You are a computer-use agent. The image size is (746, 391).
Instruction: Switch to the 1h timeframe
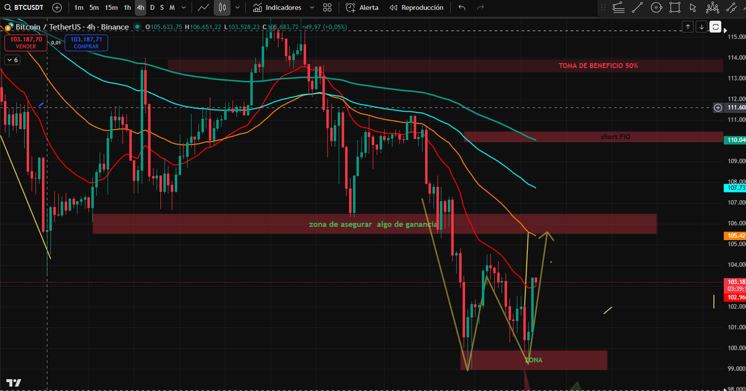(x=127, y=7)
